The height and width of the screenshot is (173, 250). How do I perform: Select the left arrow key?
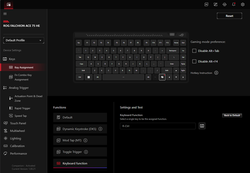click(169, 77)
